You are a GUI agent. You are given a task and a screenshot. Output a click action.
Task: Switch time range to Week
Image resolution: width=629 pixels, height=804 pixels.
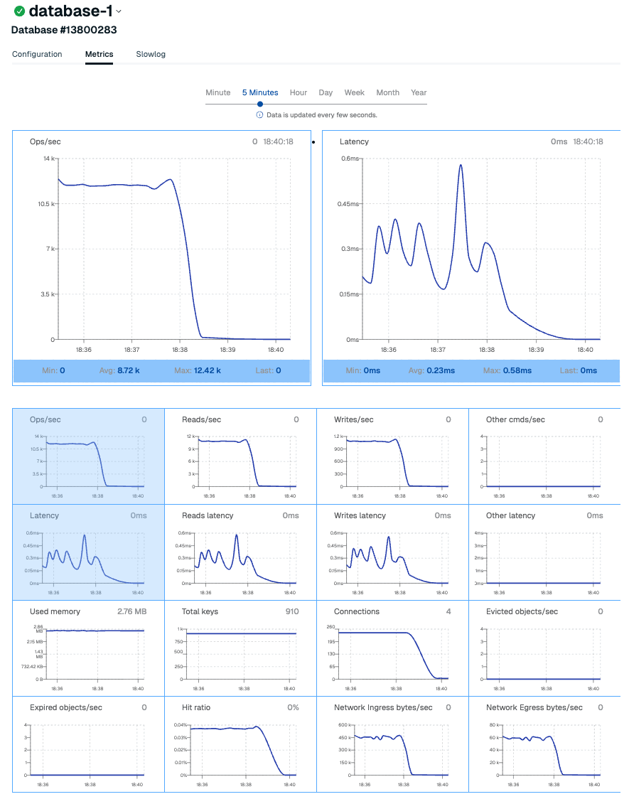tap(355, 92)
